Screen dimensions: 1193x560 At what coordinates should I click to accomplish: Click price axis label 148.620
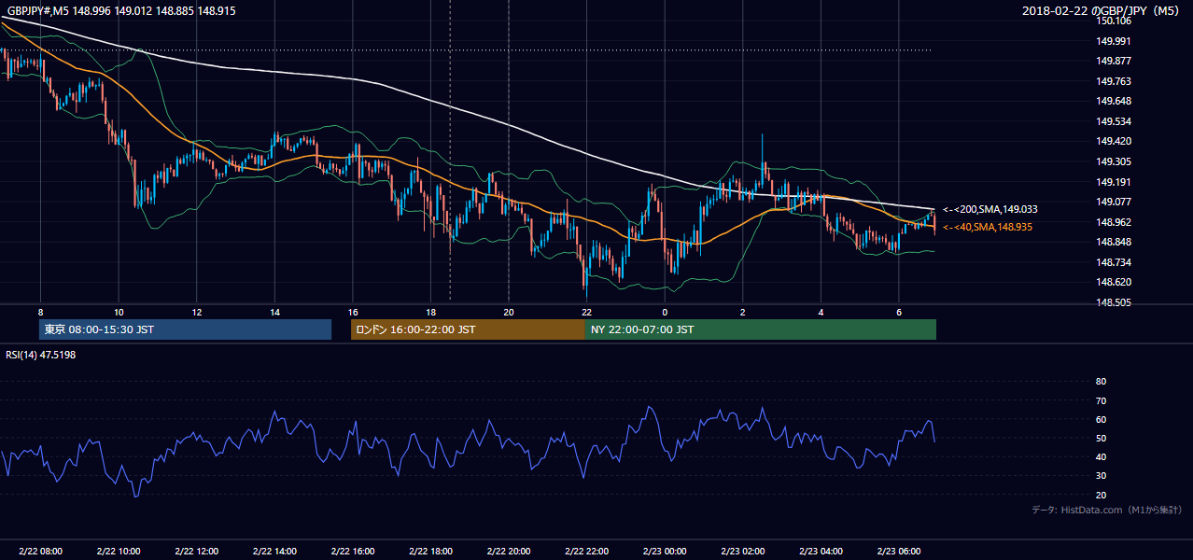[x=1115, y=282]
